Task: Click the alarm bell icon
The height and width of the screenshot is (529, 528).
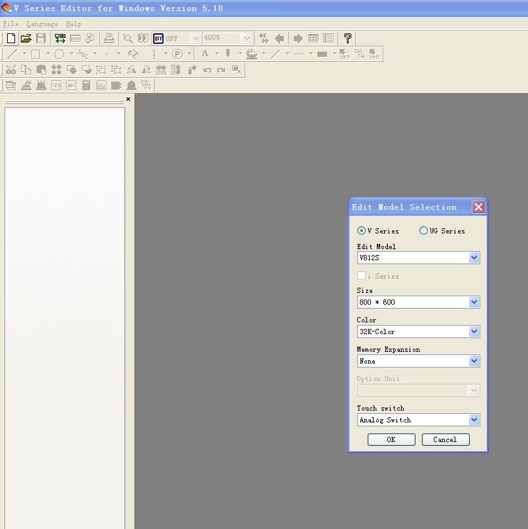Action: click(x=131, y=86)
